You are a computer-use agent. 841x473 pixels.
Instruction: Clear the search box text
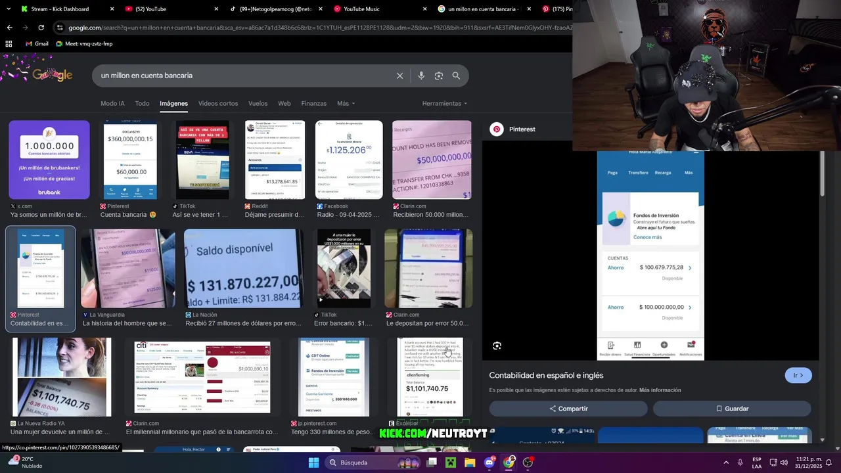pos(399,76)
